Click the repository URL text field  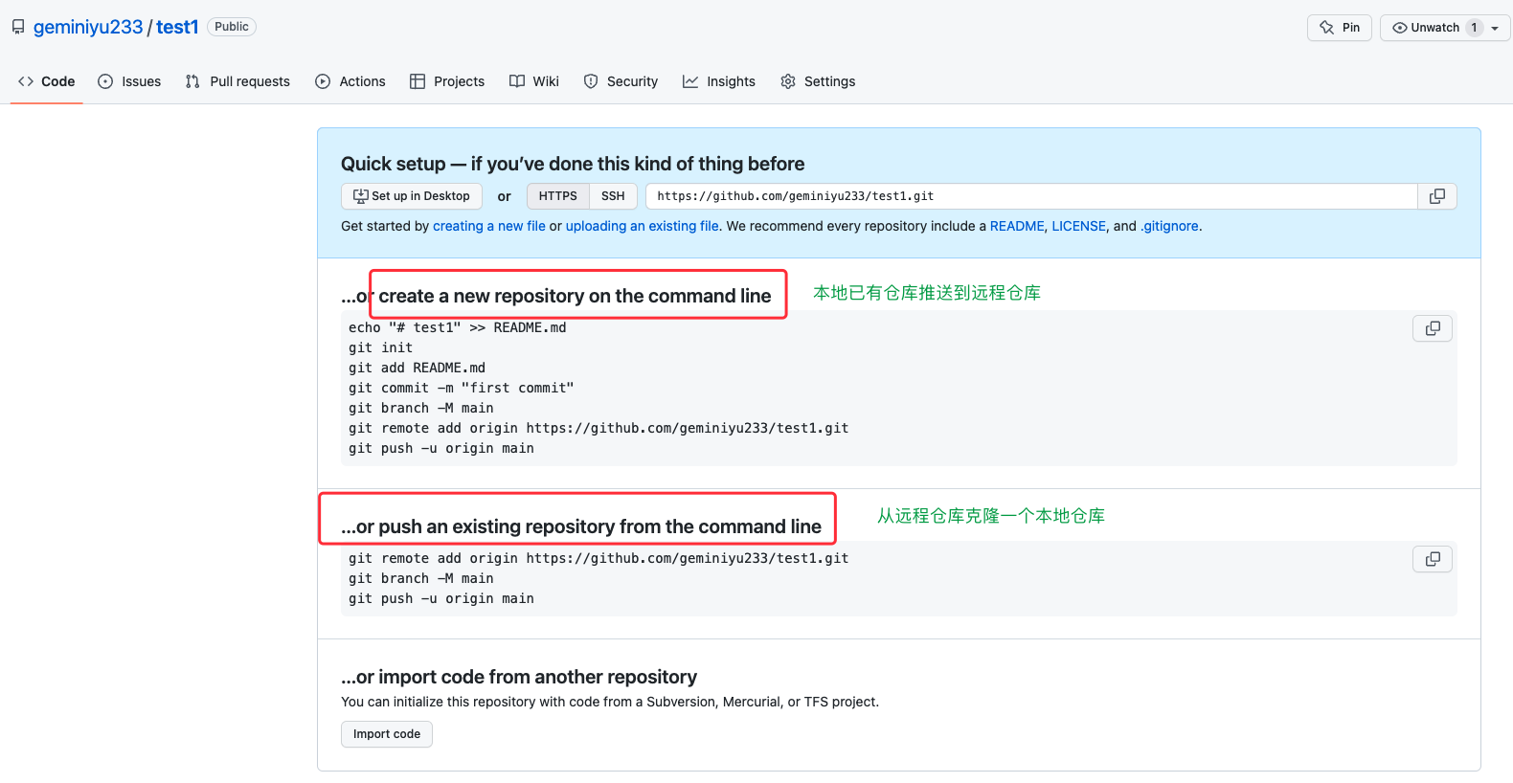tap(1030, 196)
